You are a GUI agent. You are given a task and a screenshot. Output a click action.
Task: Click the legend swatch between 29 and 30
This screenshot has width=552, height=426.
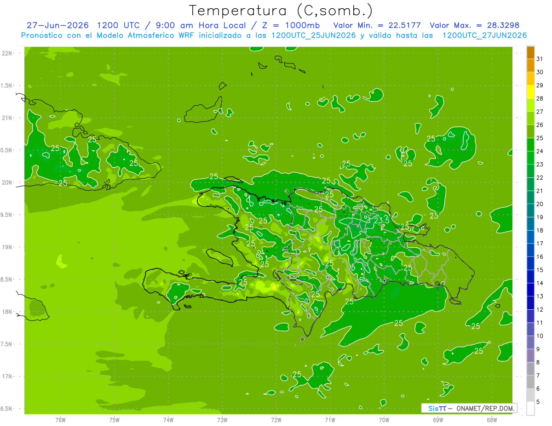point(530,79)
